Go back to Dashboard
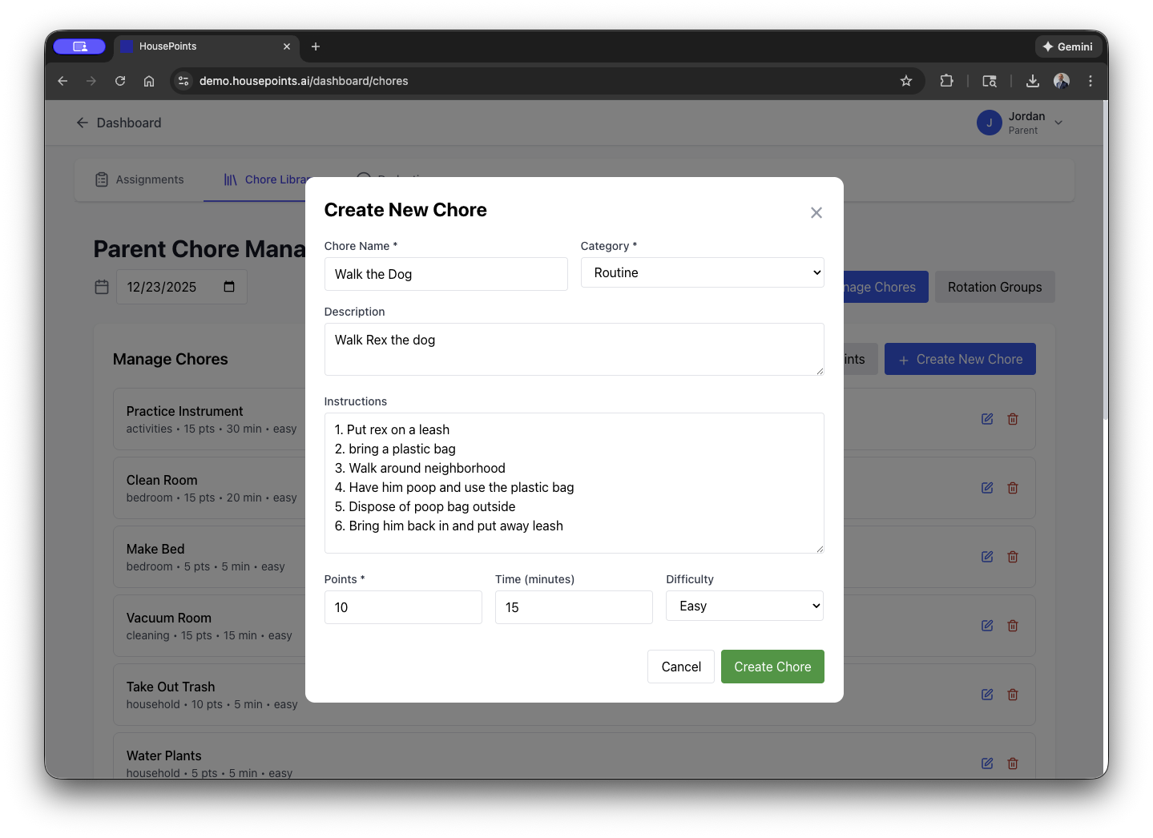The width and height of the screenshot is (1153, 838). (119, 123)
